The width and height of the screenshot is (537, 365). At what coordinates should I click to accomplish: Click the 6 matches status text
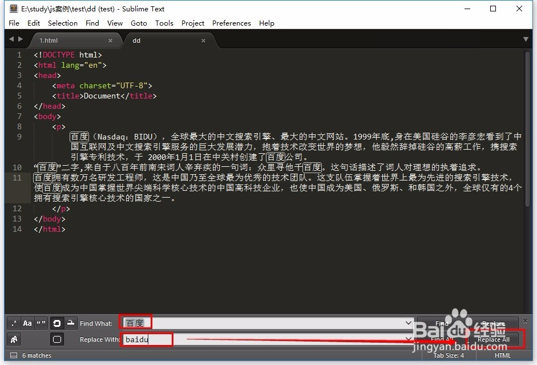(37, 355)
